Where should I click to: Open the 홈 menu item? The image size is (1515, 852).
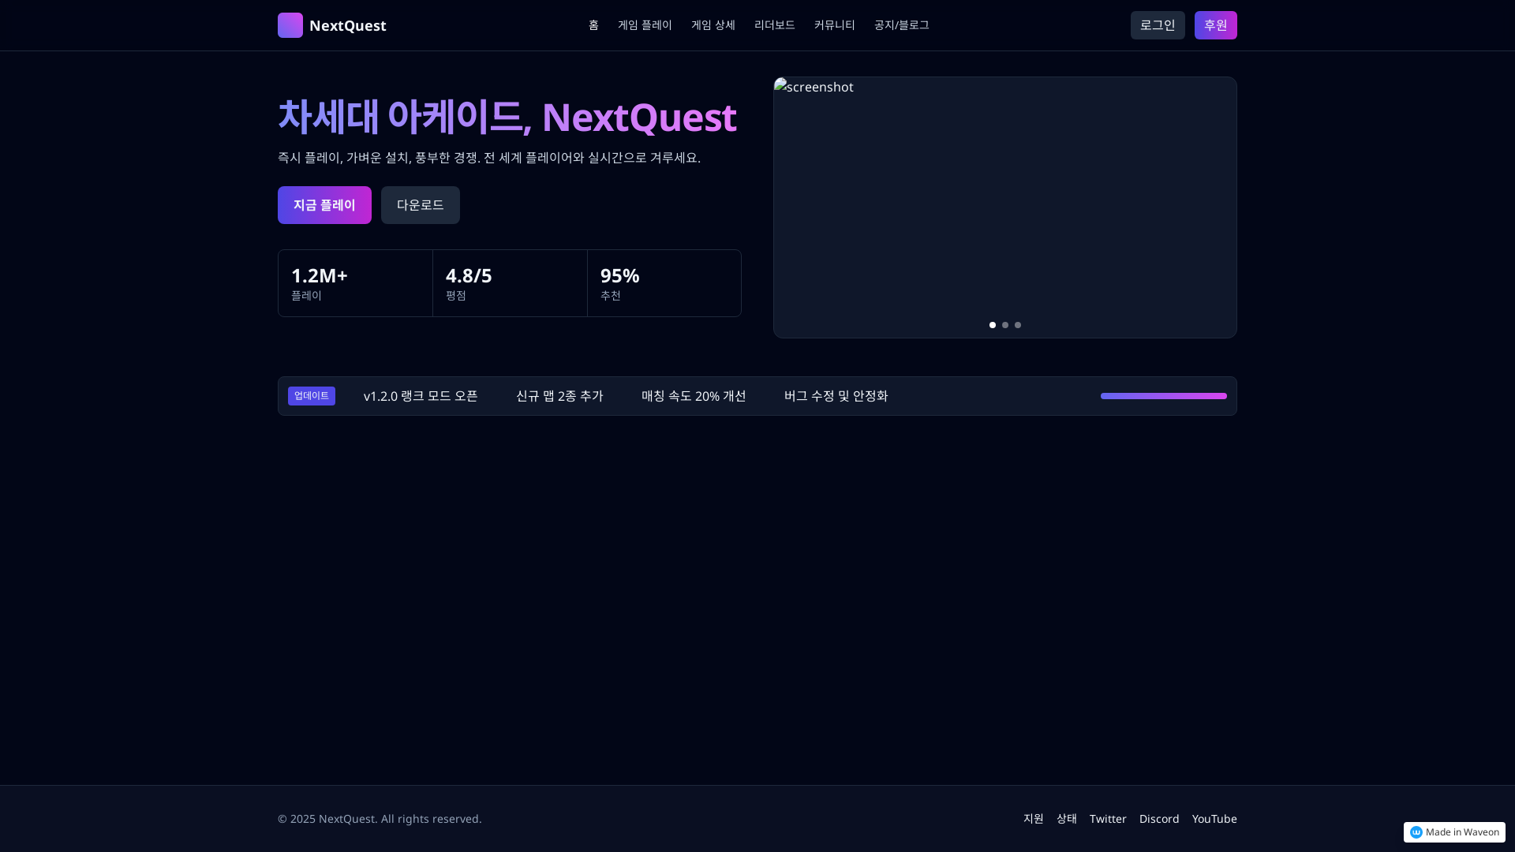click(x=593, y=24)
